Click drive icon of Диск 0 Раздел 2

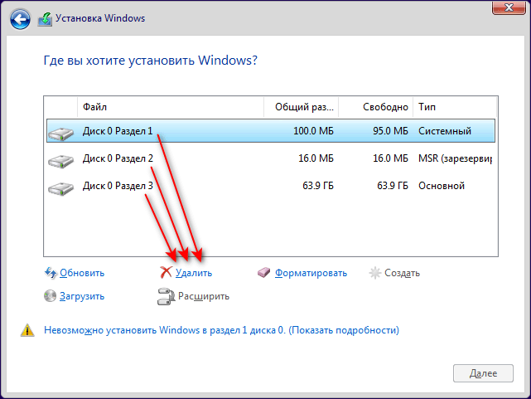[x=60, y=159]
